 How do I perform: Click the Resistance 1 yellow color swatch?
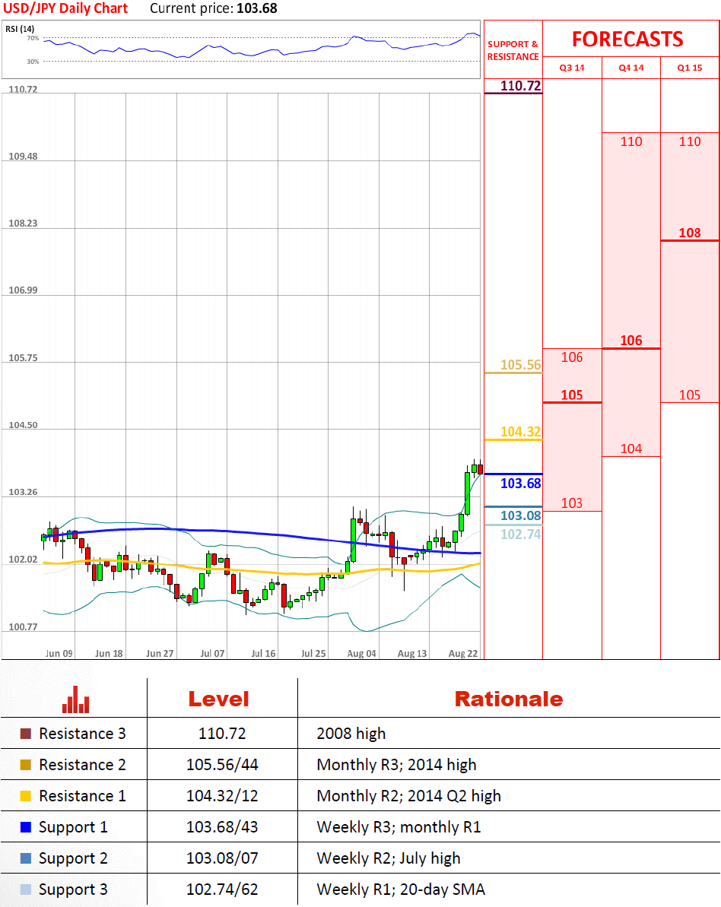25,796
